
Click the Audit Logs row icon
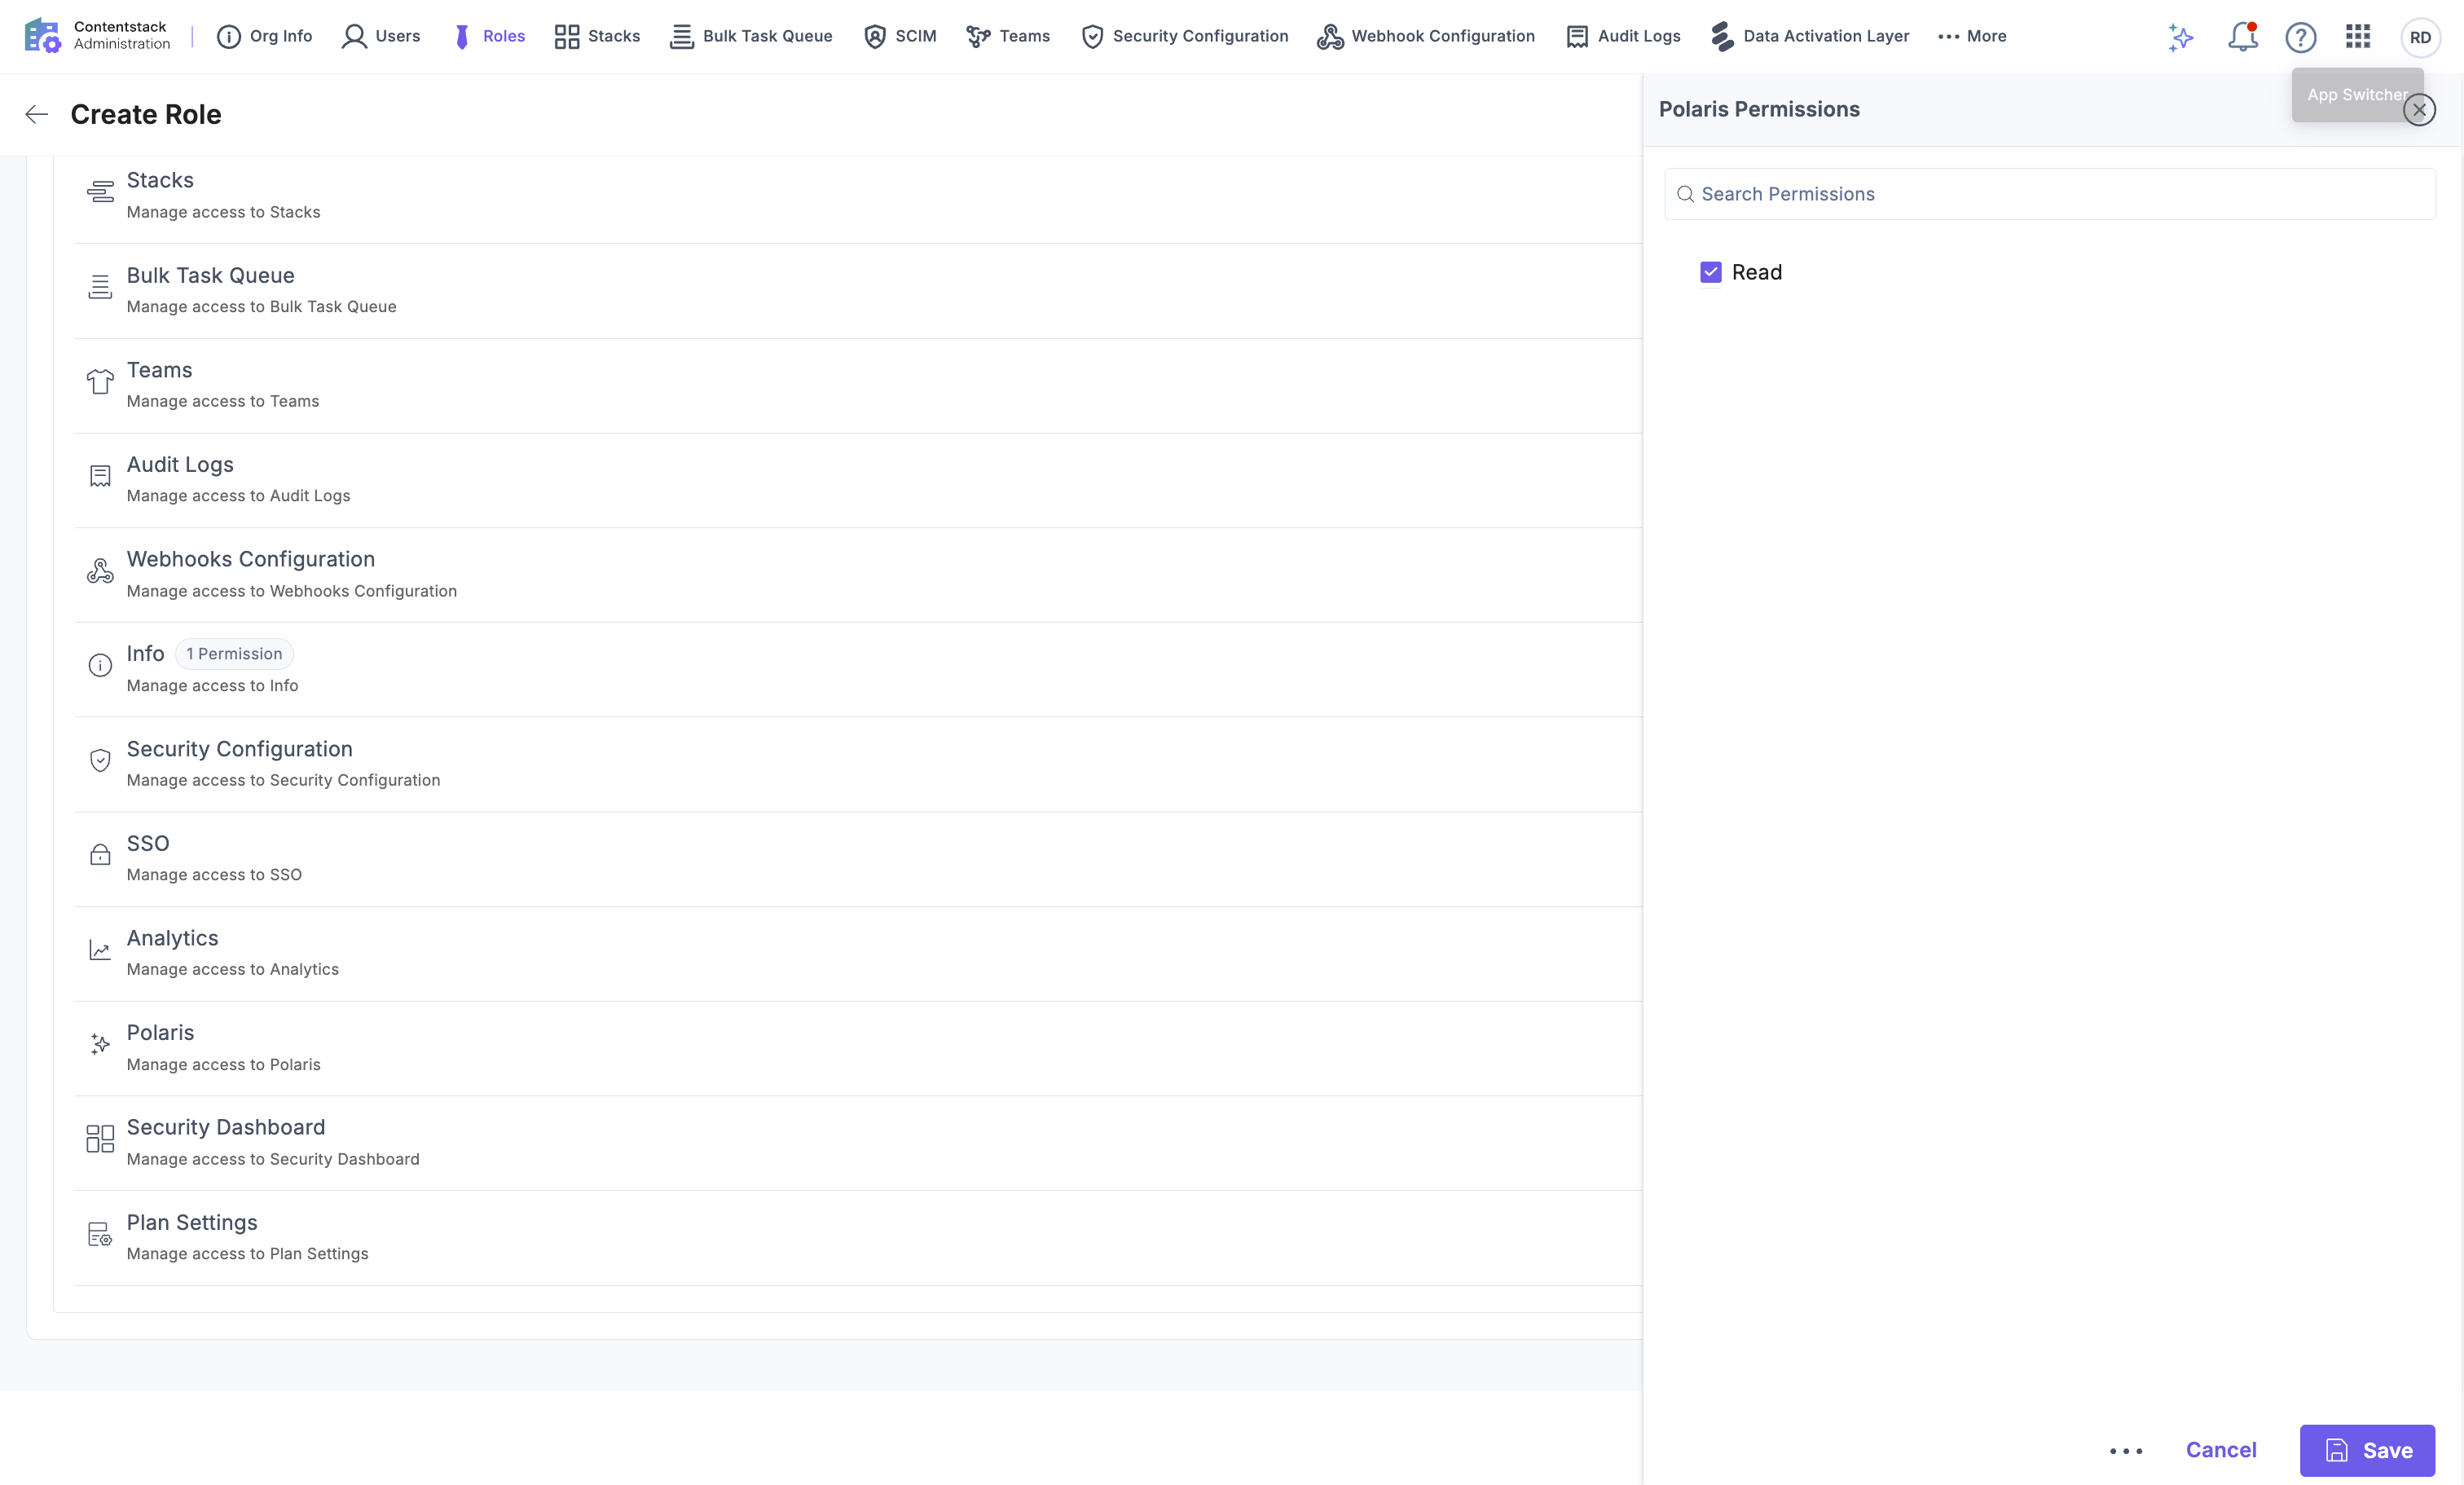[100, 476]
